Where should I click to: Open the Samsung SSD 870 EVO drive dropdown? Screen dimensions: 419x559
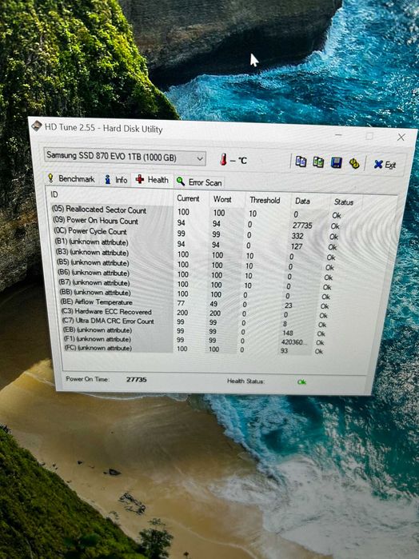pos(125,157)
